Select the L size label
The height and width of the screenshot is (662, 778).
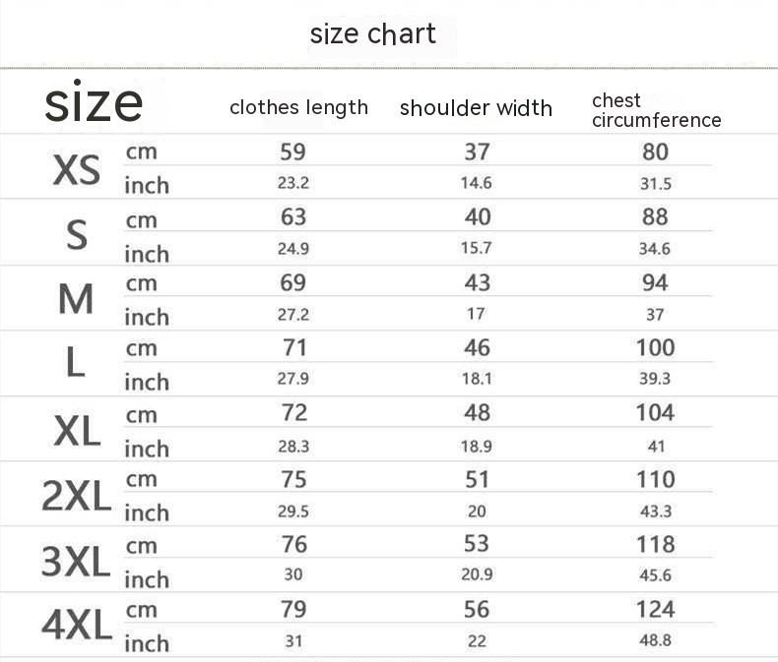click(76, 364)
